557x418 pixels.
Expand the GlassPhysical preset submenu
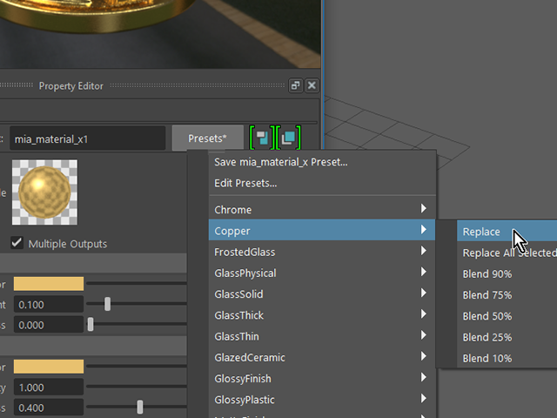(322, 273)
